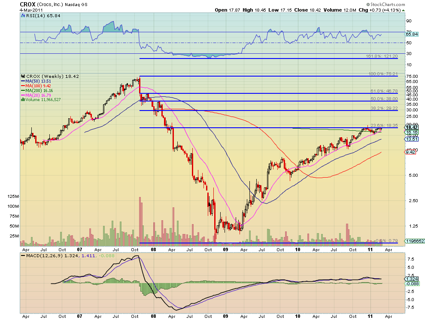This screenshot has width=425, height=320.
Task: Click the black MACD line legend marker
Action: click(23, 256)
